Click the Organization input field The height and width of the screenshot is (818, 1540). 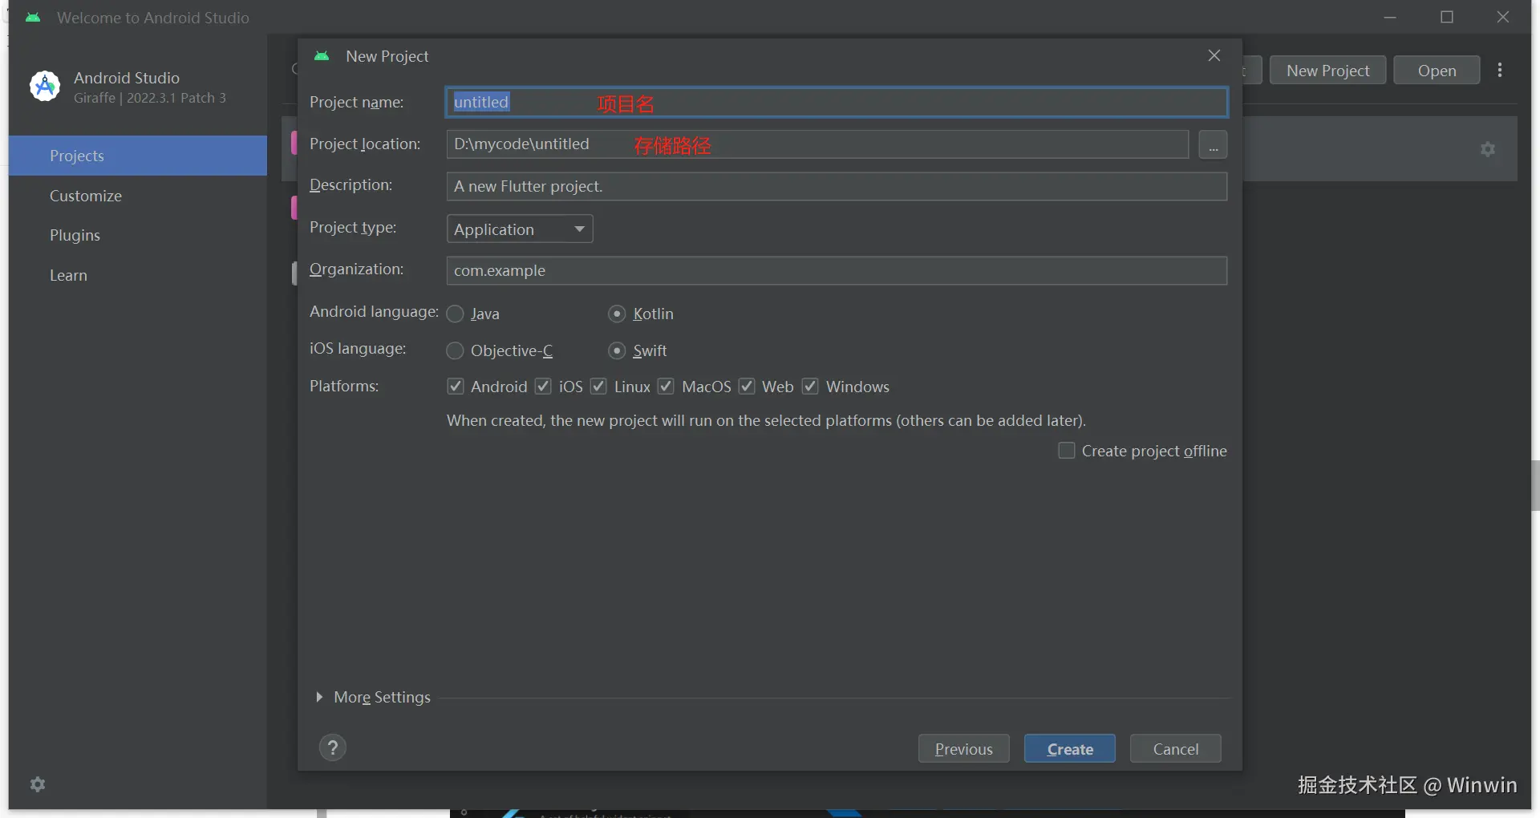(x=837, y=271)
